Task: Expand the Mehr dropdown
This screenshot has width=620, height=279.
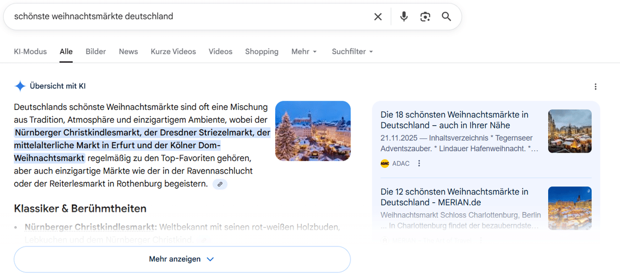Action: pyautogui.click(x=304, y=51)
